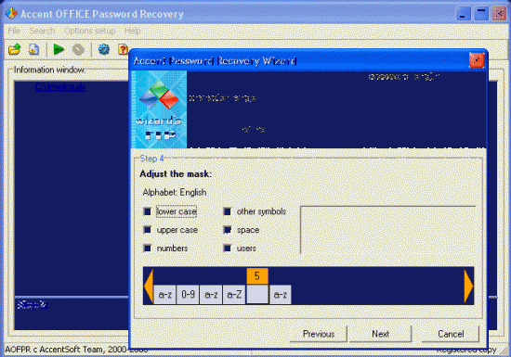This screenshot has width=511, height=357.
Task: Maximize the Accent OFFICE main window
Action: 481,14
